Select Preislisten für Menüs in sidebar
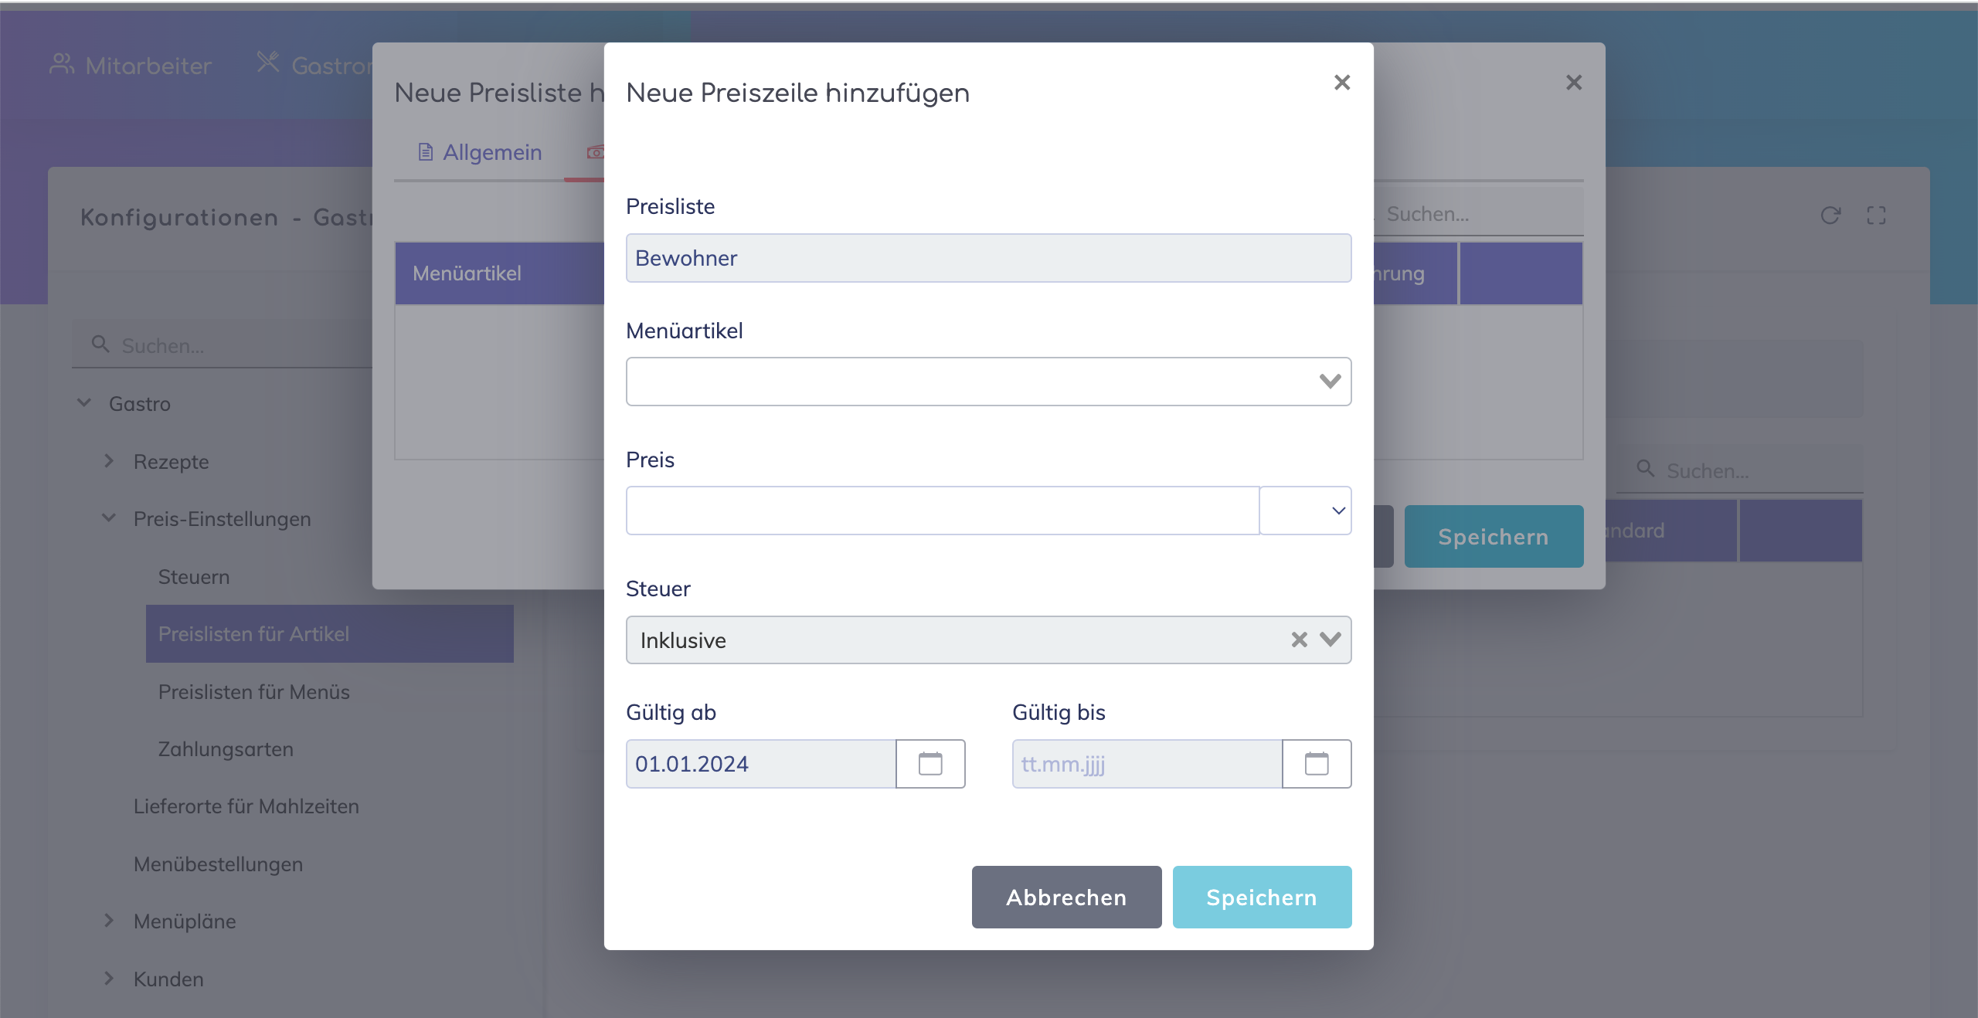Screen dimensions: 1978x1018 (x=253, y=691)
